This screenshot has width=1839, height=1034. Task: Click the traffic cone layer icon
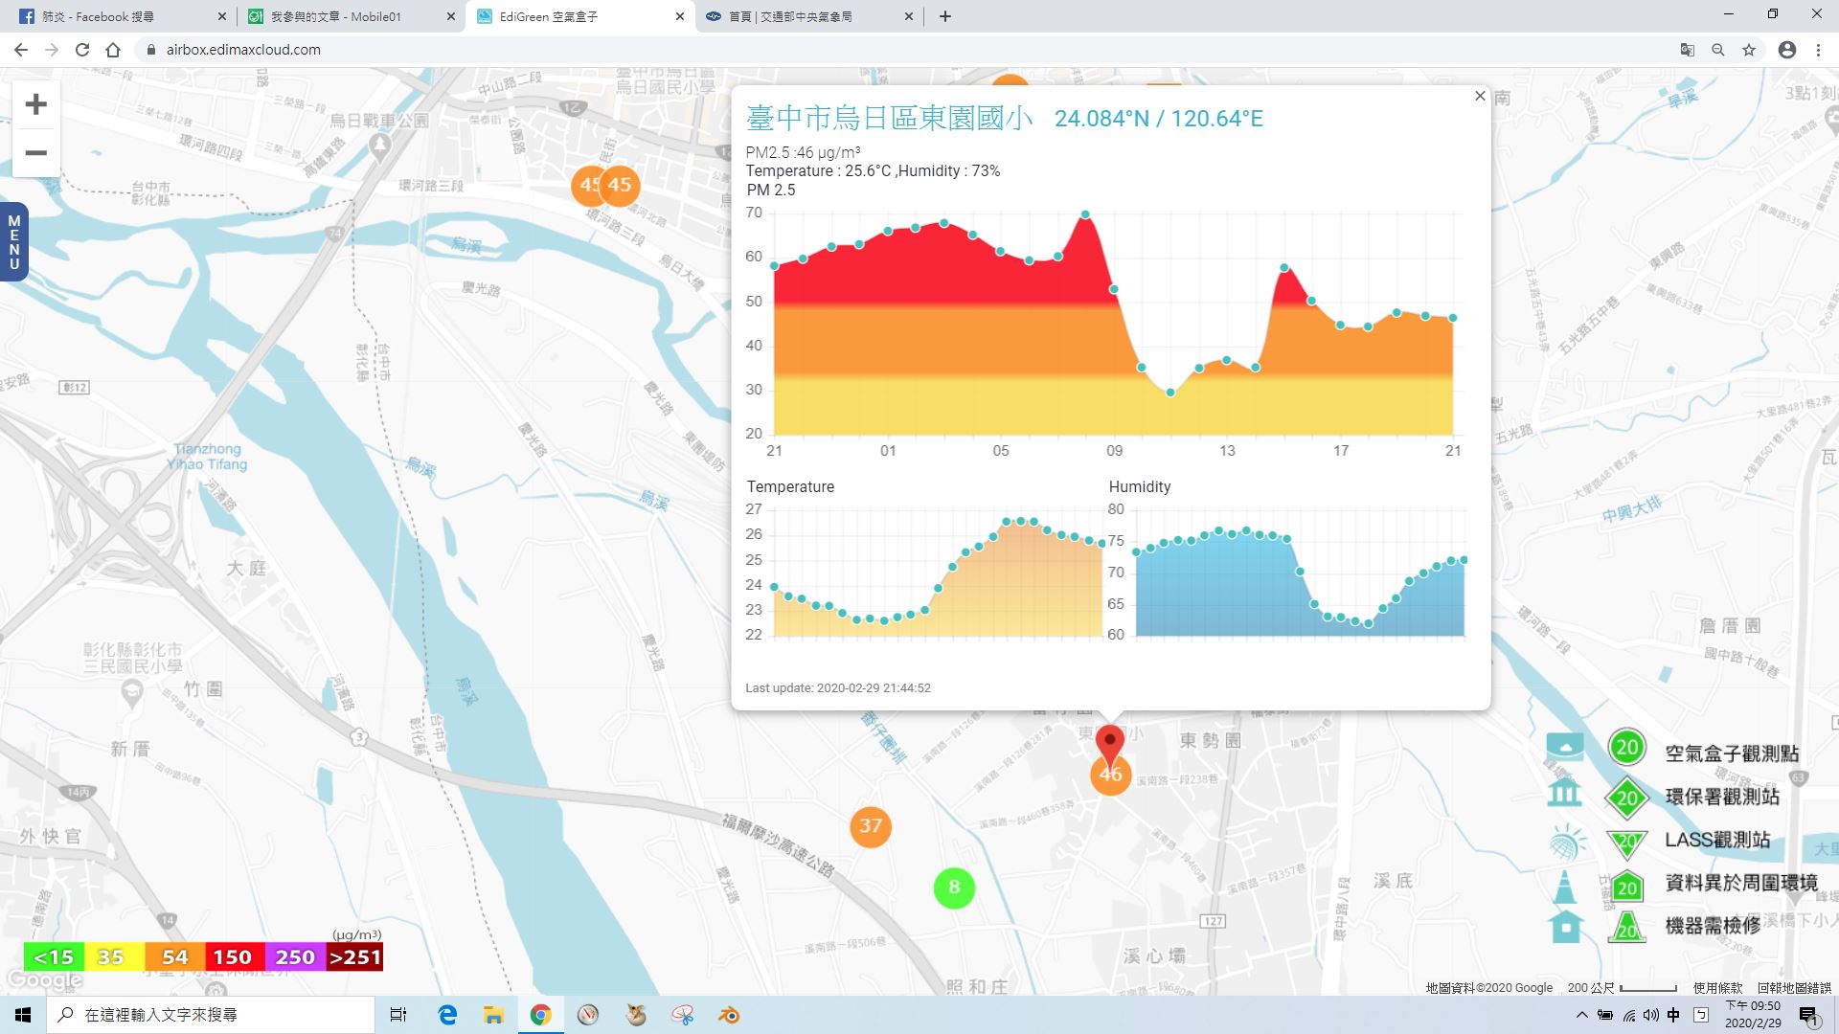pyautogui.click(x=1564, y=887)
